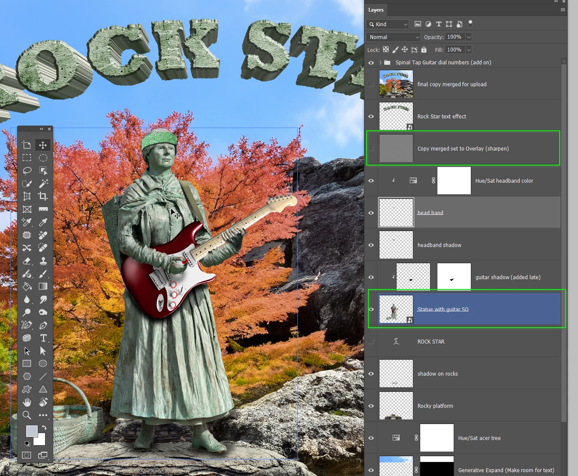Select the Eyedropper tool
Viewport: 578px width, 476px height.
[x=43, y=222]
